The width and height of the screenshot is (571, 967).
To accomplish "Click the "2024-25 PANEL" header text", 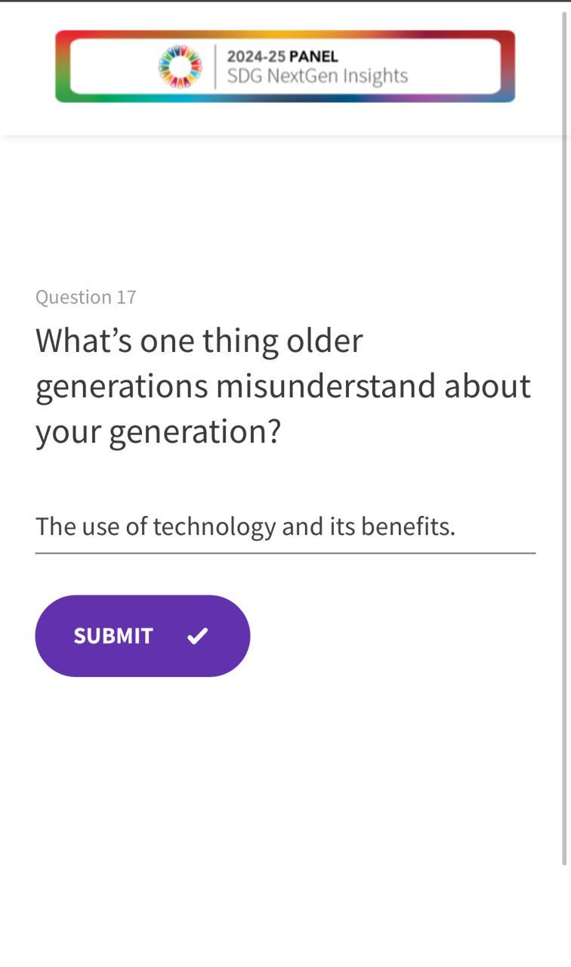I will [x=282, y=57].
